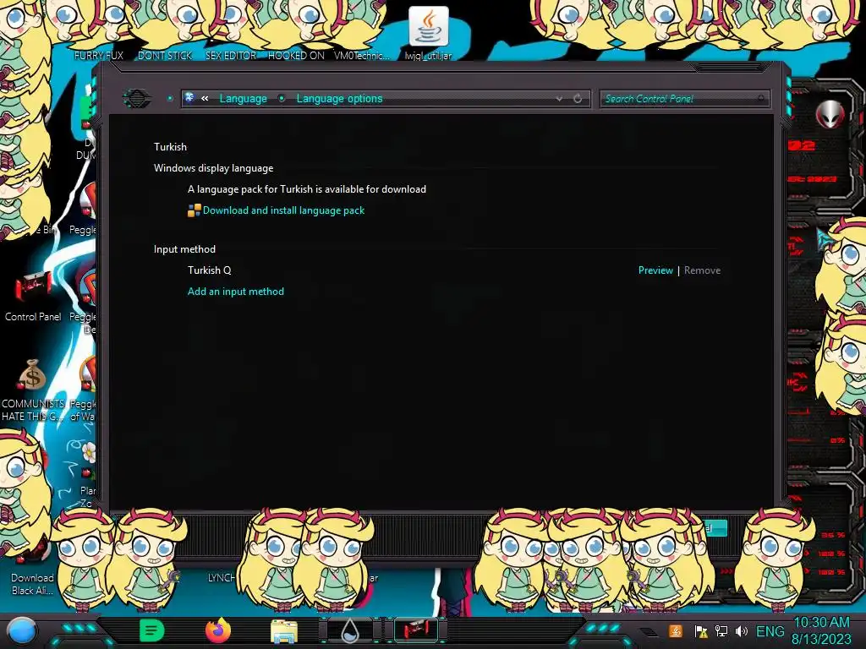The height and width of the screenshot is (649, 866).
Task: Click the Download and install language pack link
Action: [283, 210]
